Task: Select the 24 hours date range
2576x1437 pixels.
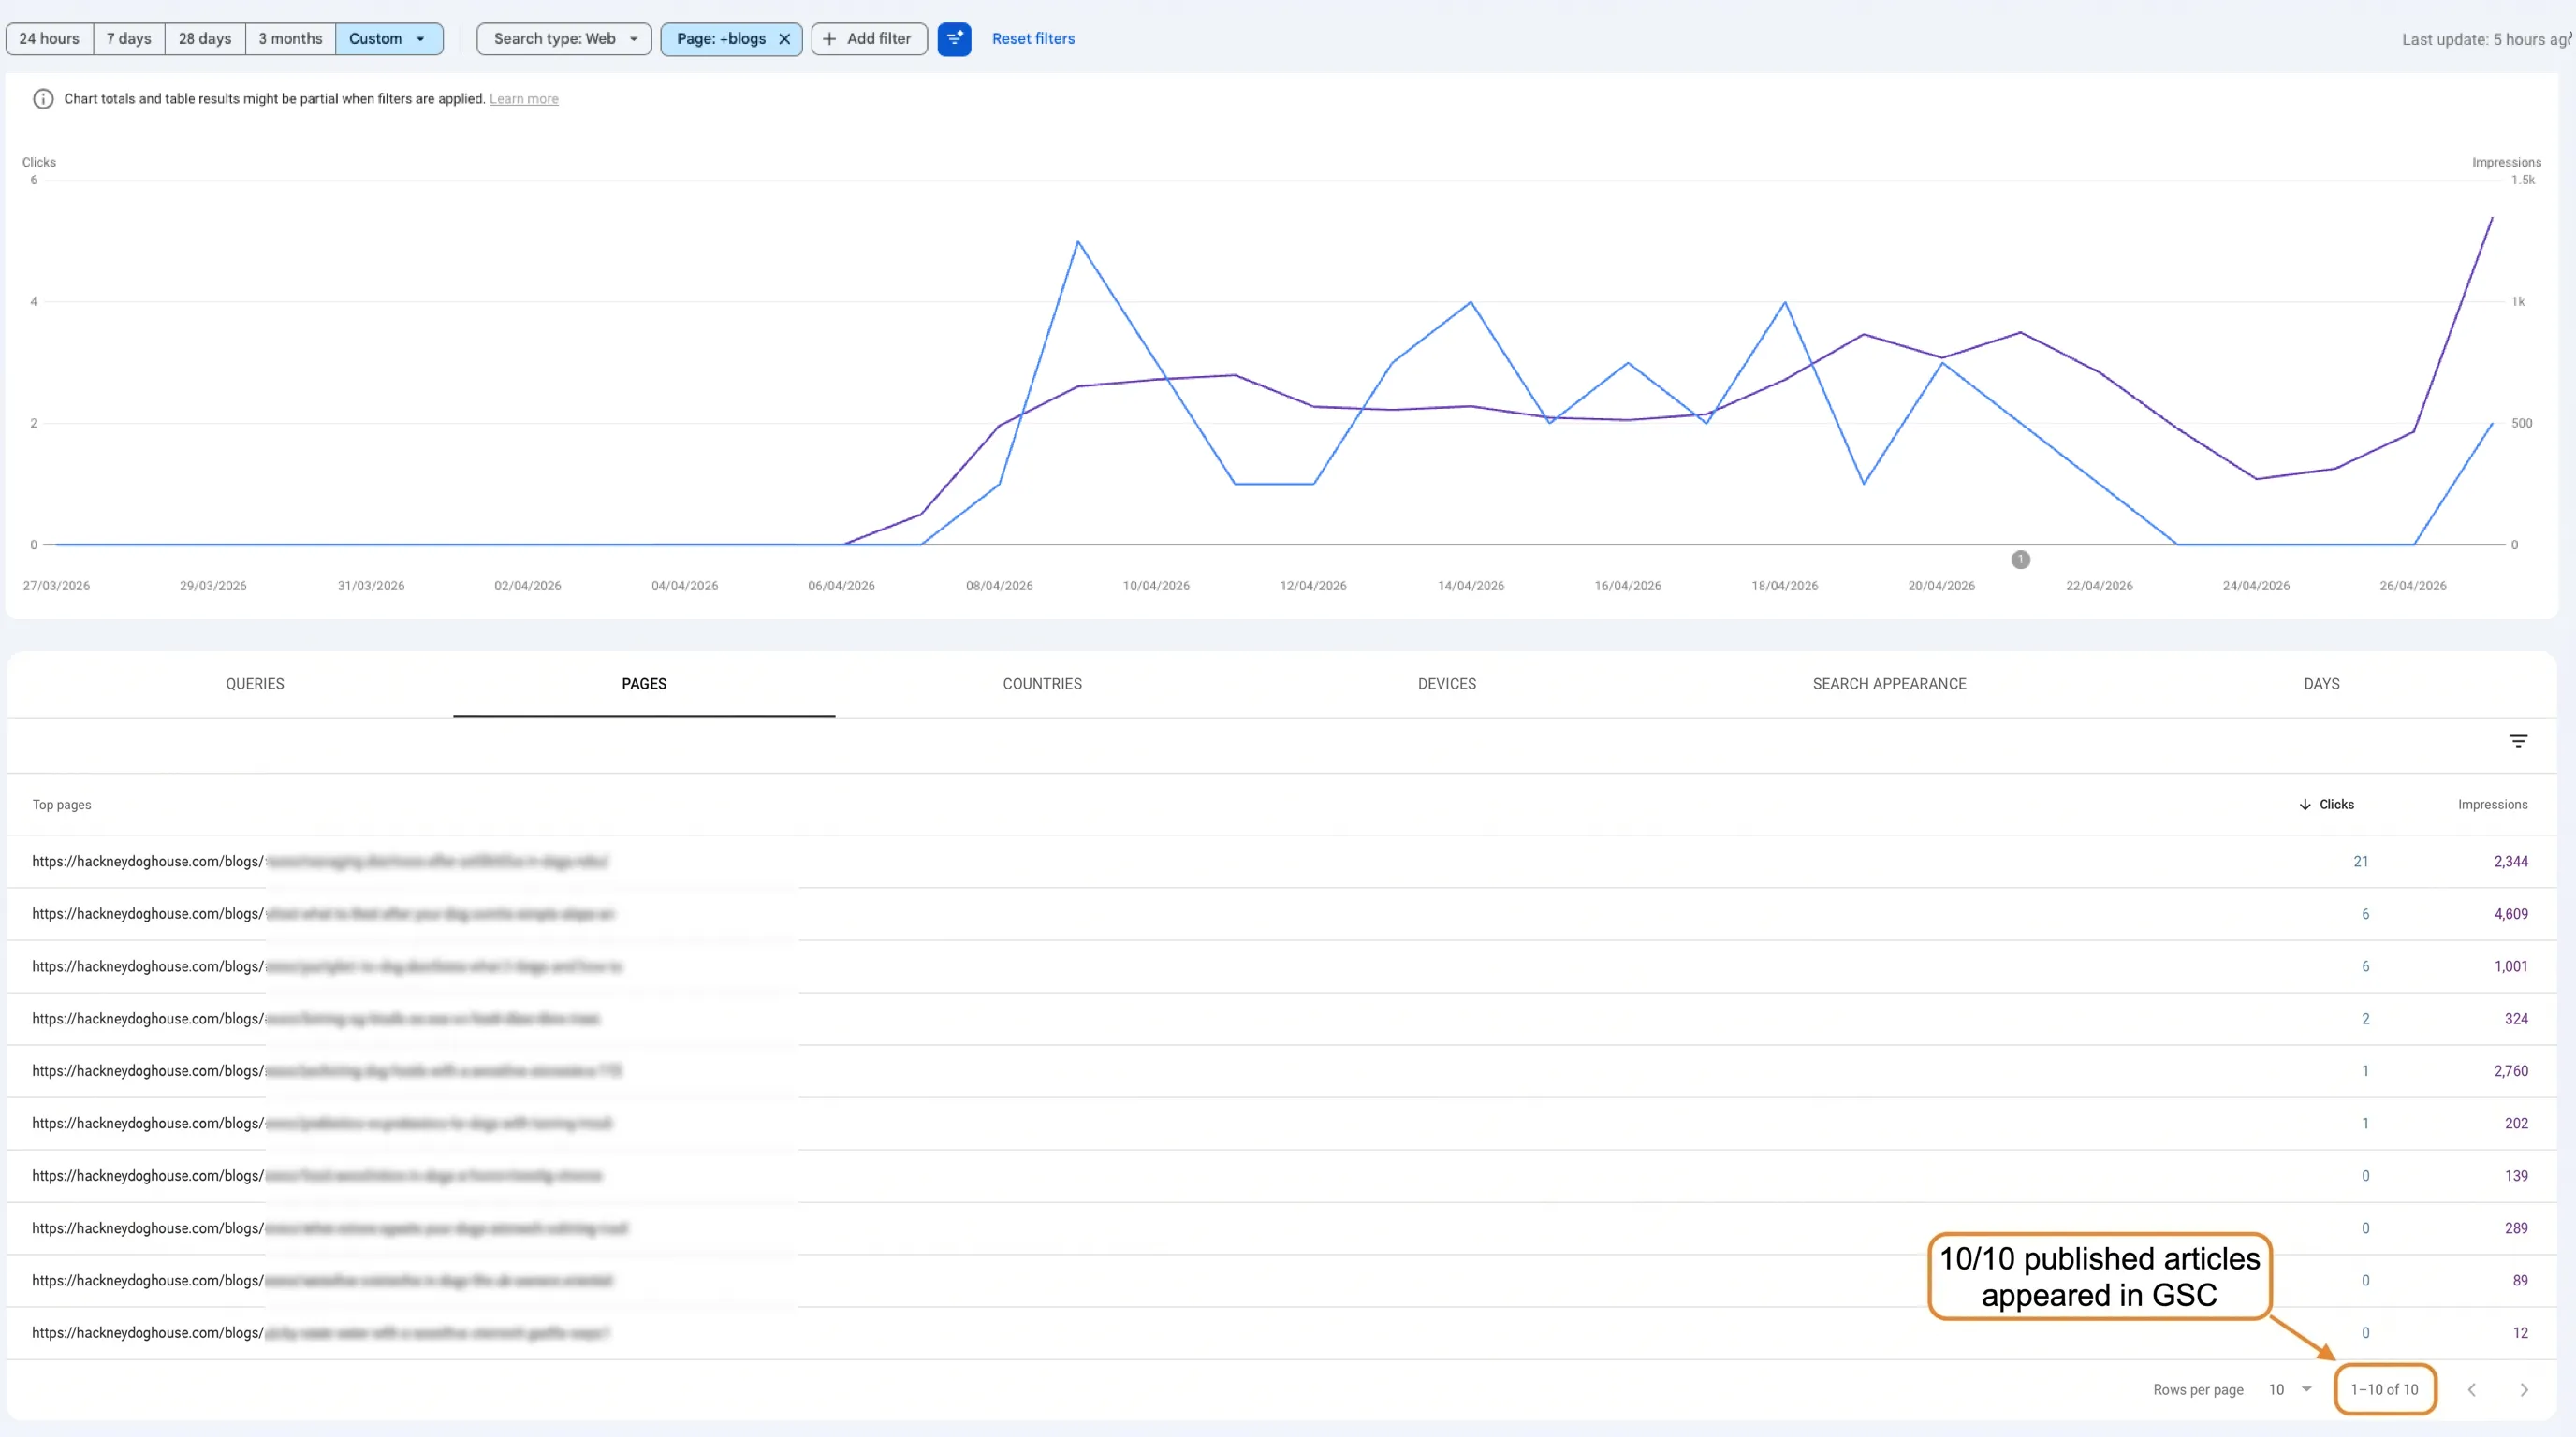Action: pyautogui.click(x=49, y=39)
